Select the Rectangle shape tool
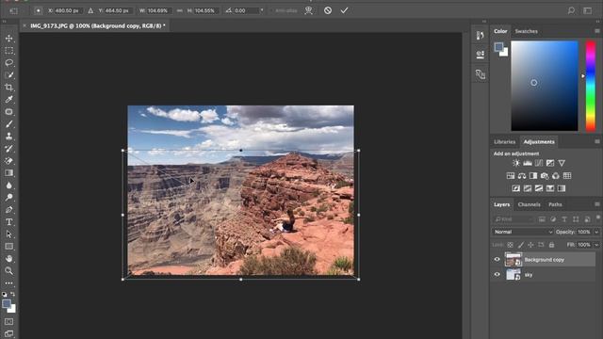Viewport: 603px width, 339px height. (8, 247)
